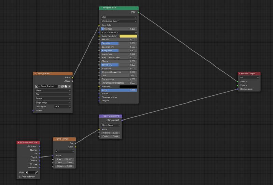The height and width of the screenshot is (185, 273).
Task: Open the Linear interpolation dropdown
Action: [53, 90]
